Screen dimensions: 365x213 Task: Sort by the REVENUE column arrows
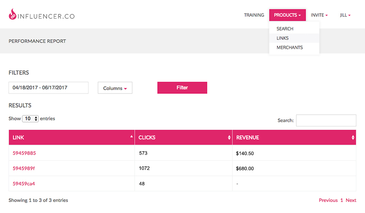pos(353,138)
